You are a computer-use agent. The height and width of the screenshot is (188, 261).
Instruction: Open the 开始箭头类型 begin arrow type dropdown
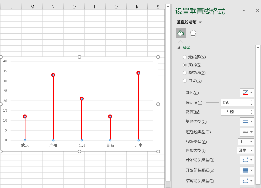click(x=247, y=160)
